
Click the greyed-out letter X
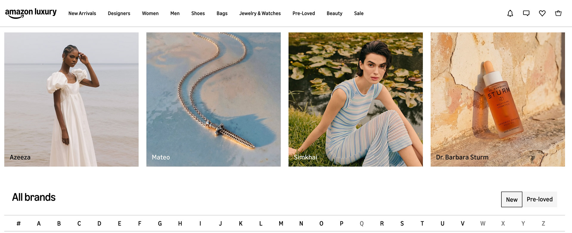click(503, 223)
